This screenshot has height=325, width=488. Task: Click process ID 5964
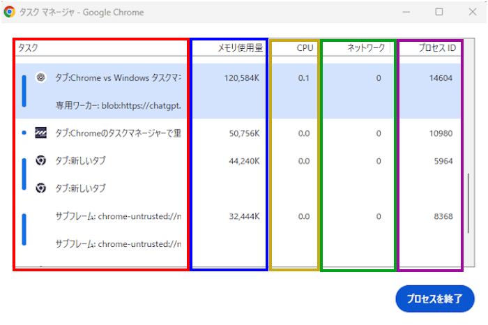click(443, 161)
